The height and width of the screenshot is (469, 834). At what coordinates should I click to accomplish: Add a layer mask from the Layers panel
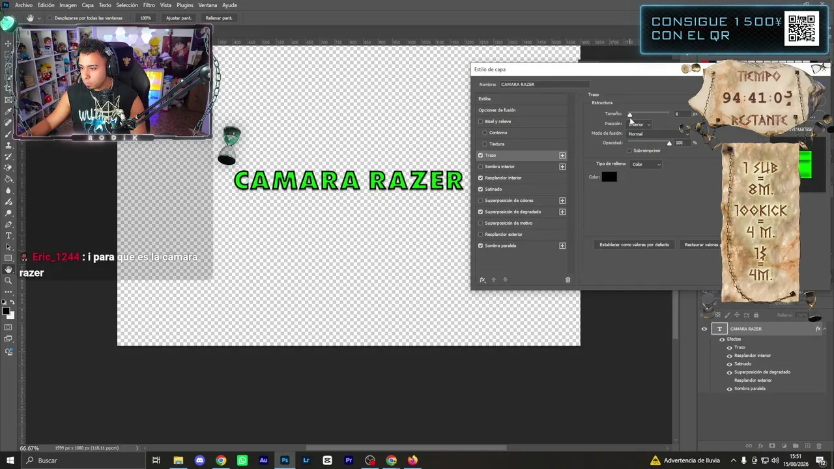pyautogui.click(x=772, y=446)
